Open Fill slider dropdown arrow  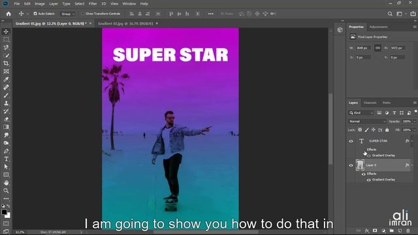point(415,130)
